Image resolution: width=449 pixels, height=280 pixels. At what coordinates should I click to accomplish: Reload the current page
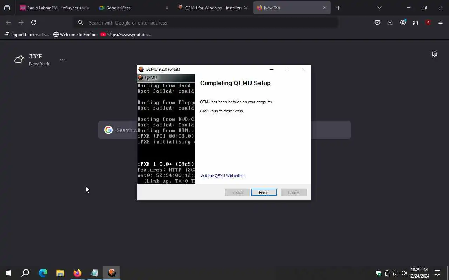pos(34,22)
